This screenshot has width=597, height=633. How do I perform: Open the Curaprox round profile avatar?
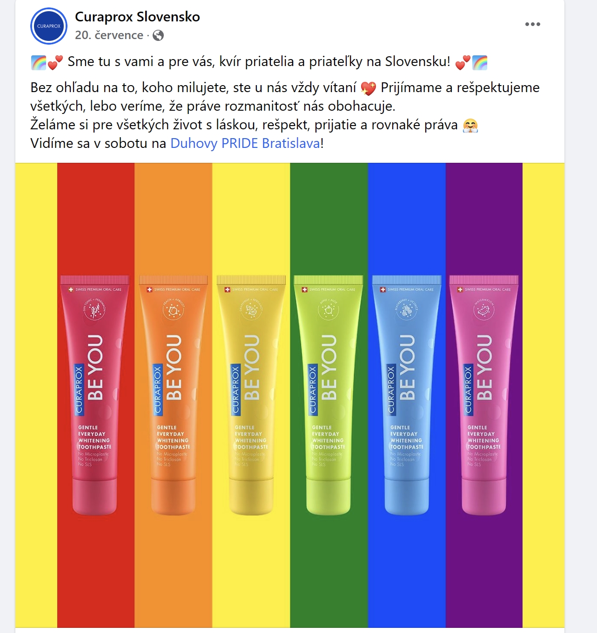point(49,26)
